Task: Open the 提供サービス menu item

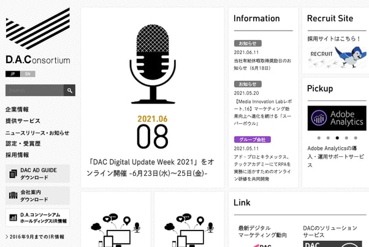Action: pos(23,121)
